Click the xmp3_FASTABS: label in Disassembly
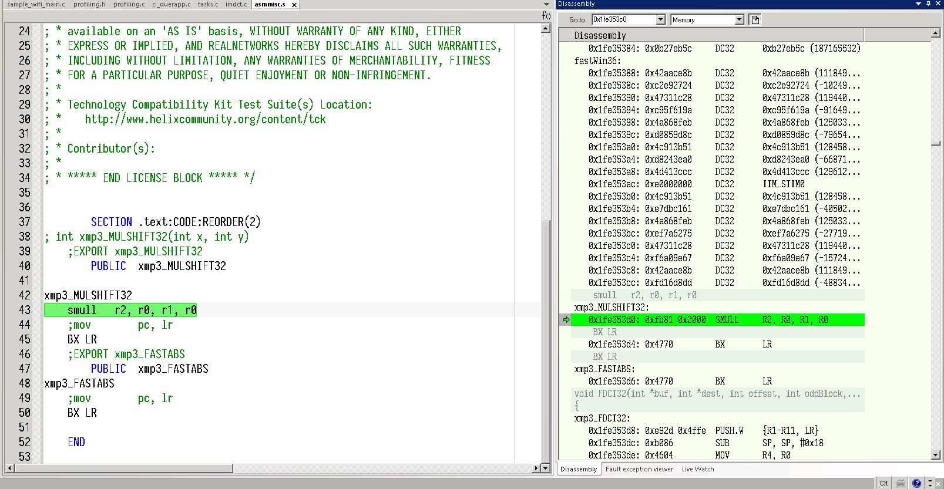 point(604,369)
